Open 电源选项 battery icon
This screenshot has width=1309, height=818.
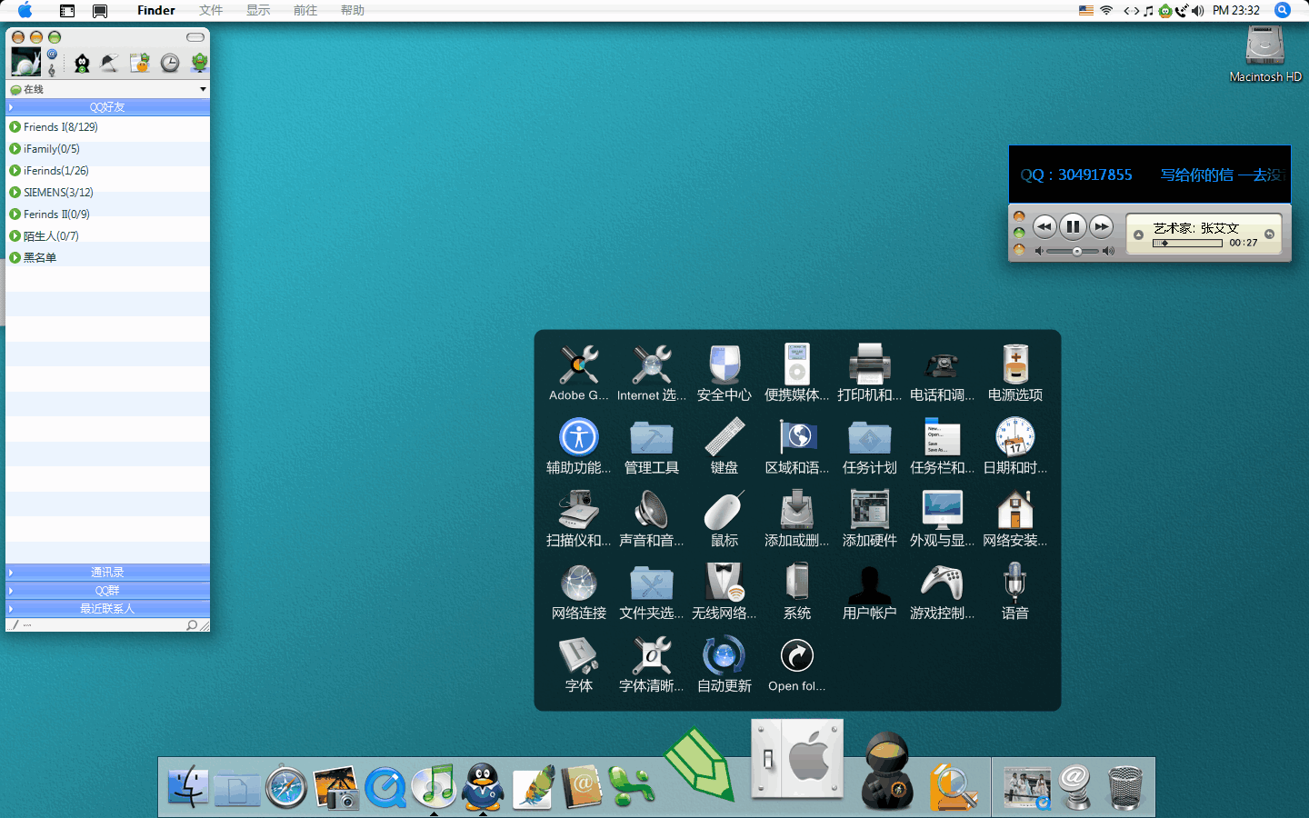[1015, 365]
